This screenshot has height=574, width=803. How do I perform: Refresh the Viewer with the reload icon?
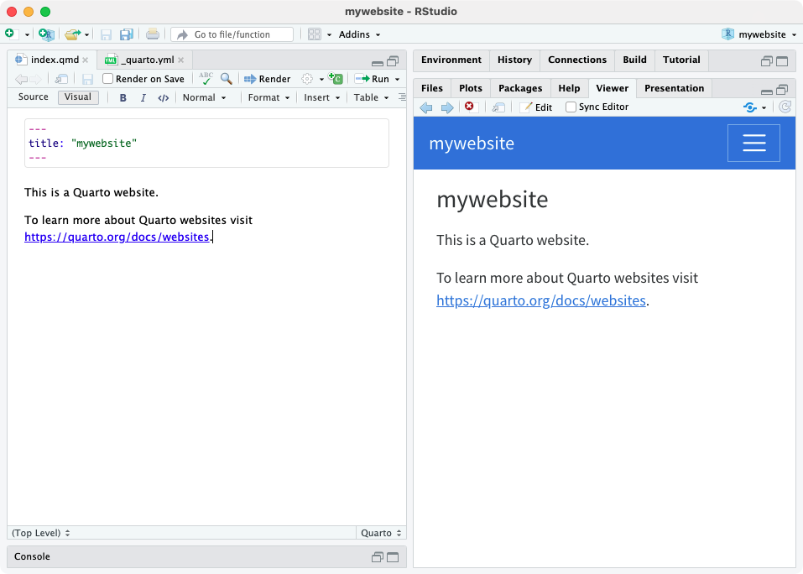pyautogui.click(x=785, y=107)
